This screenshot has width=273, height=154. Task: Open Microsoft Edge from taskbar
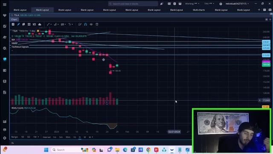[x=125, y=150]
